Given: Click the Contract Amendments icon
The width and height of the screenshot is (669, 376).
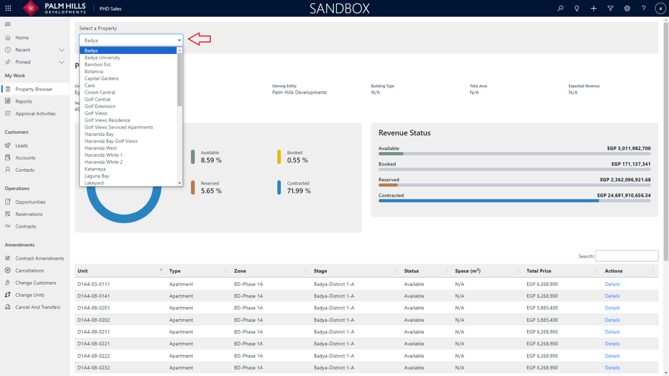Looking at the screenshot, I should [x=8, y=258].
